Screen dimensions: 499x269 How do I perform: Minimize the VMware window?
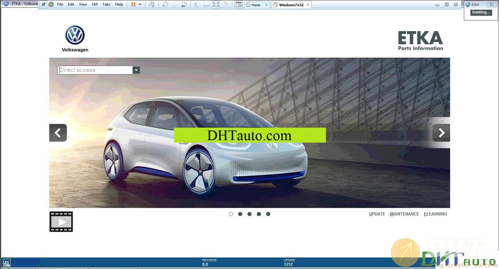437,5
